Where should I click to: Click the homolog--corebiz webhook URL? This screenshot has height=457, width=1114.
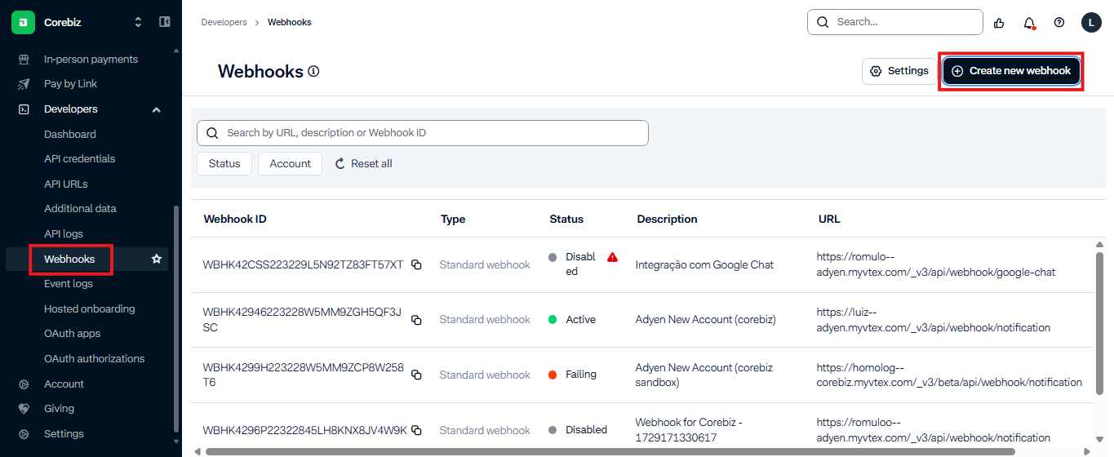[949, 375]
